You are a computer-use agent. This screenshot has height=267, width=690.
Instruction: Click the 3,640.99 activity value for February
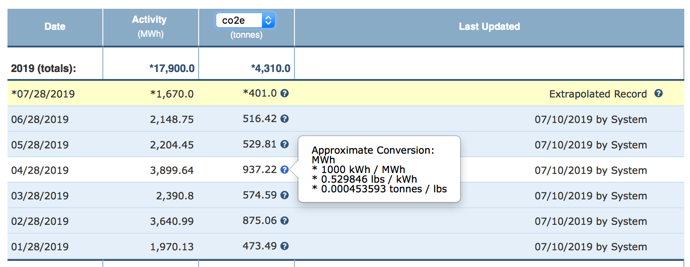pyautogui.click(x=172, y=221)
